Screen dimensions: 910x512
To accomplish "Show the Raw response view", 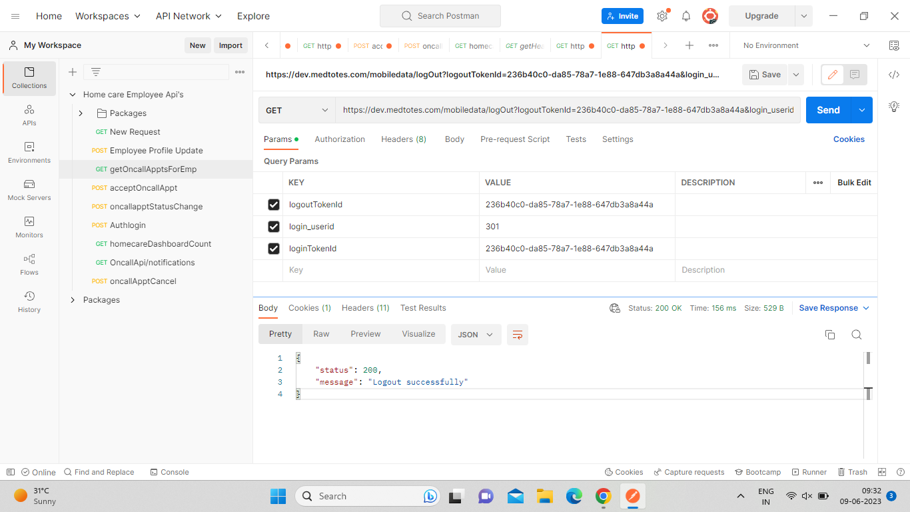I will [321, 334].
